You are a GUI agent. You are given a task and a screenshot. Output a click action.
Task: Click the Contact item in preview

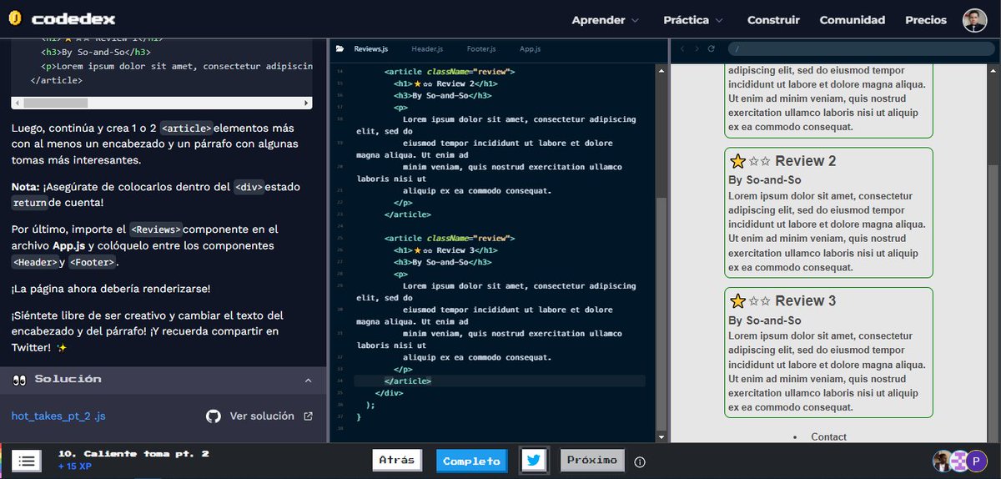point(828,437)
